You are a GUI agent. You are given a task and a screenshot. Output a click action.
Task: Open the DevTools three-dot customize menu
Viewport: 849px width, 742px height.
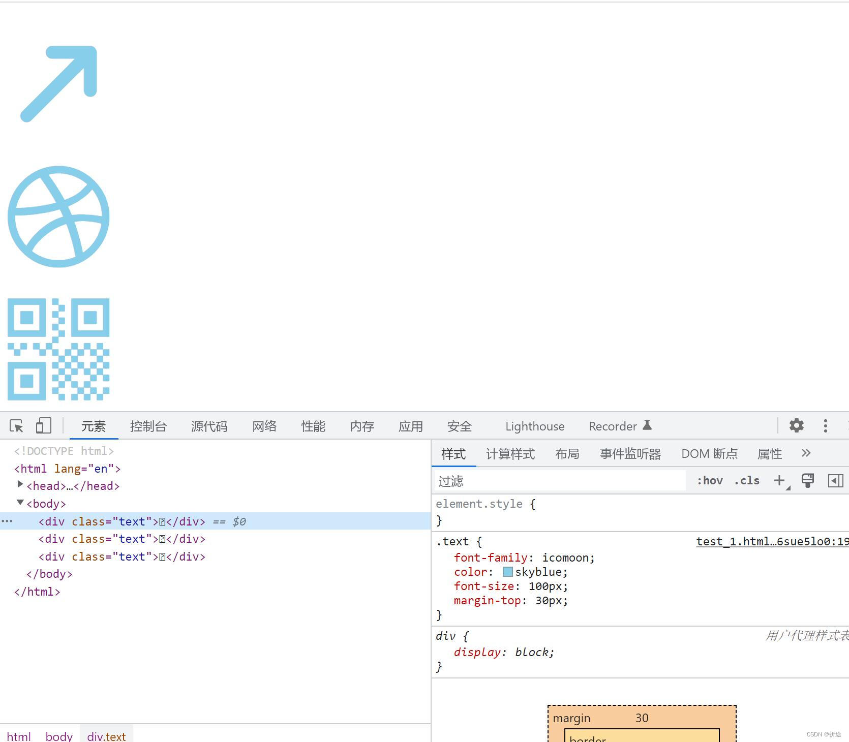826,426
